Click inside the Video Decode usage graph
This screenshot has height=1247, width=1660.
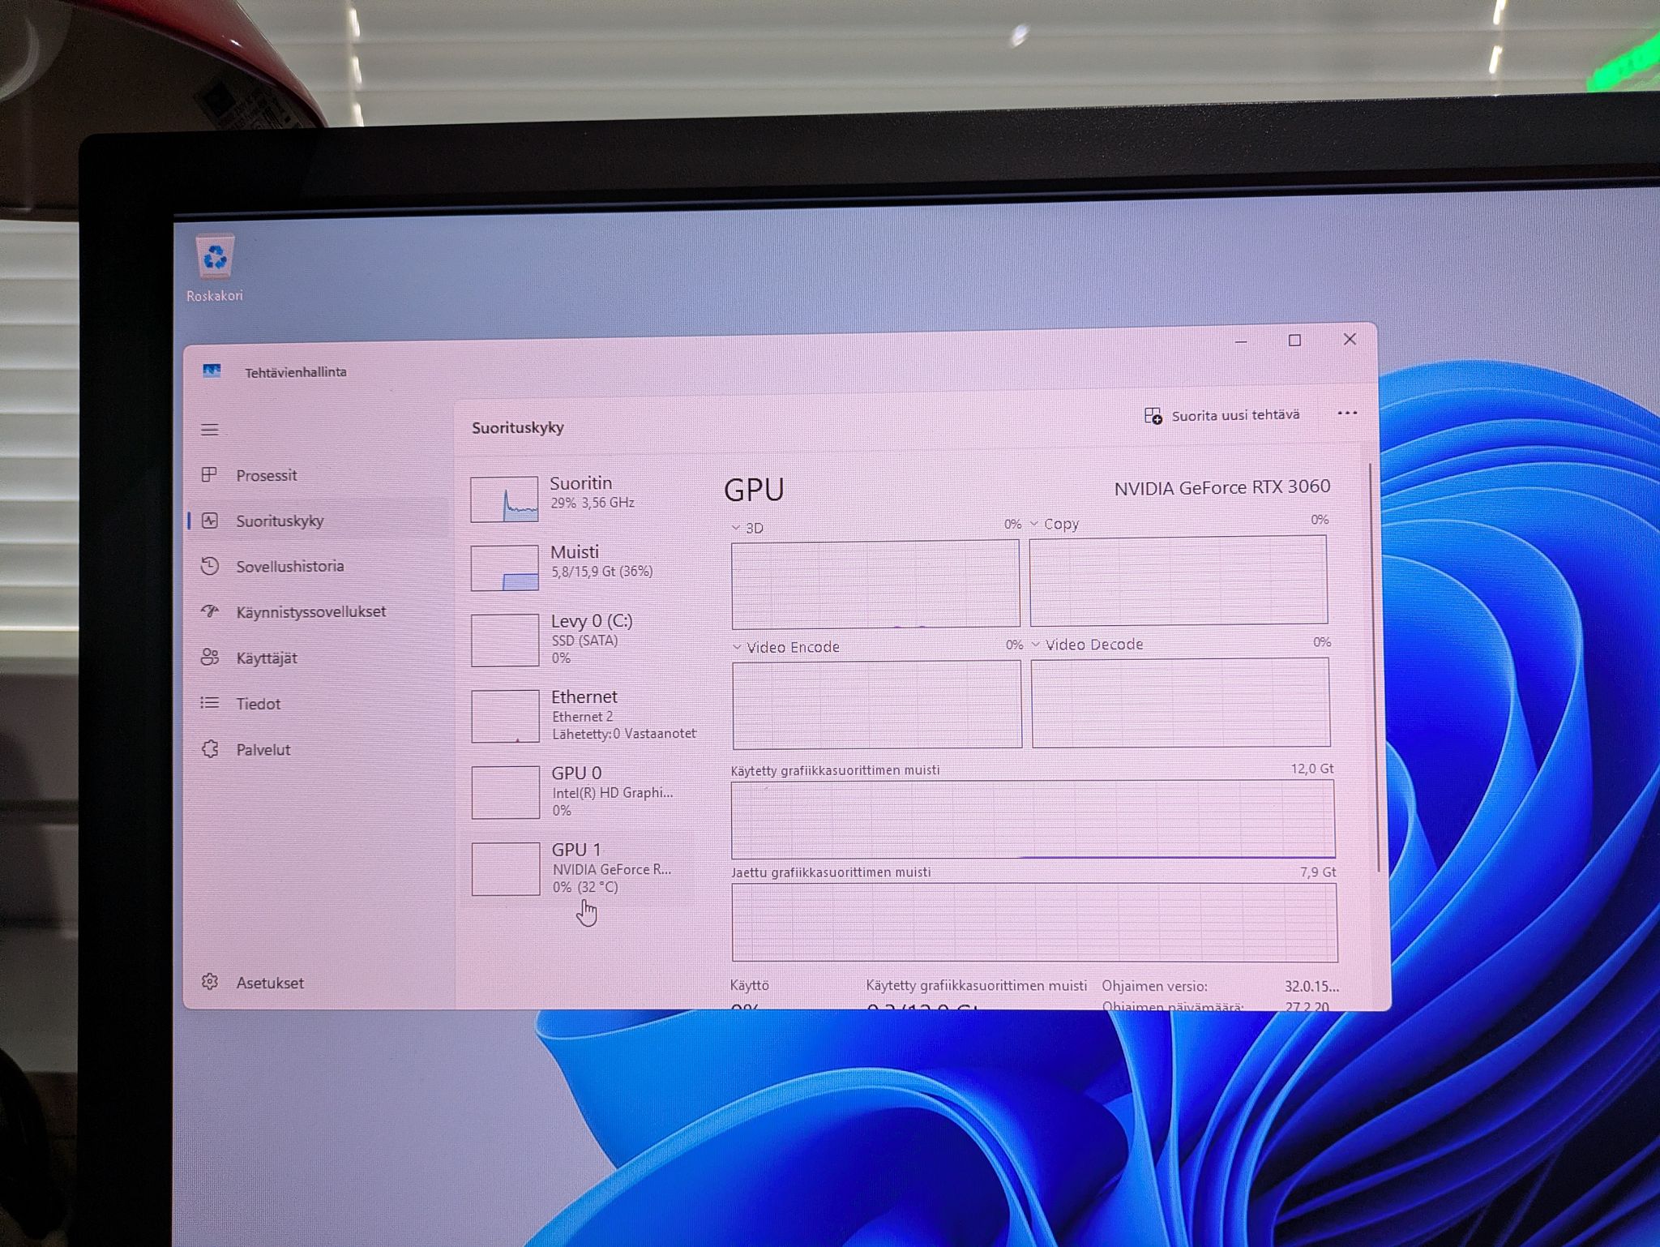click(x=1181, y=702)
